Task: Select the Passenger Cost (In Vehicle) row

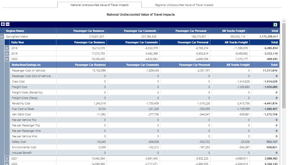Action: pyautogui.click(x=29, y=70)
